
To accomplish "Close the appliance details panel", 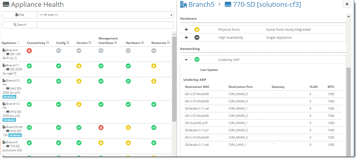I will 347,4.
